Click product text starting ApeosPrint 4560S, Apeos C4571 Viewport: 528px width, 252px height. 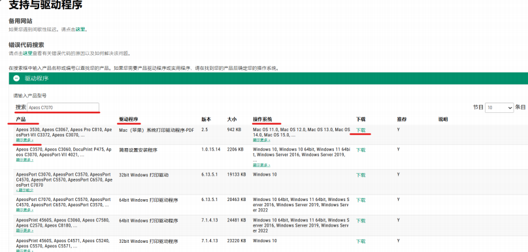[62, 244]
